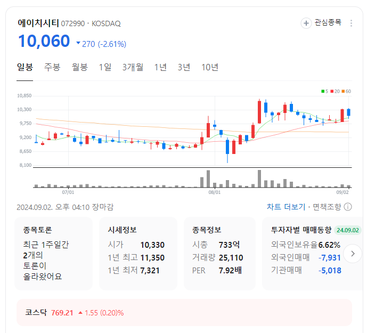
Task: Click the current price 10,060
Action: pyautogui.click(x=44, y=41)
